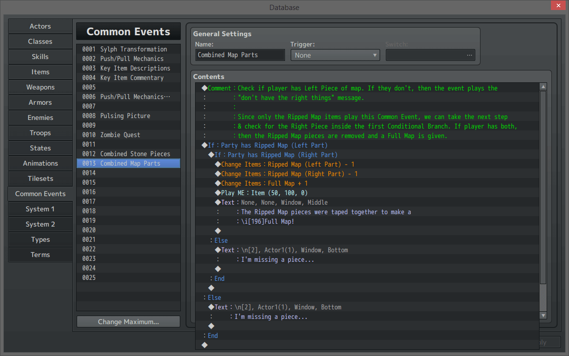Select common event 0008 Pulsing Picture
This screenshot has width=569, height=356.
pyautogui.click(x=128, y=116)
